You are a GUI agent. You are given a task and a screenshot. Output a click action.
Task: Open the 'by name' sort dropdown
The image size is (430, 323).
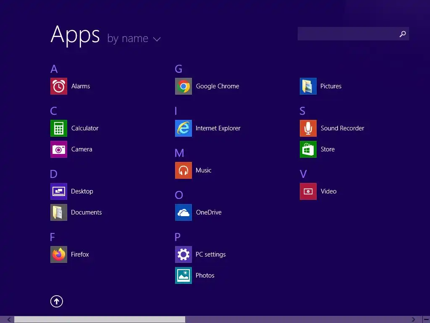(134, 38)
